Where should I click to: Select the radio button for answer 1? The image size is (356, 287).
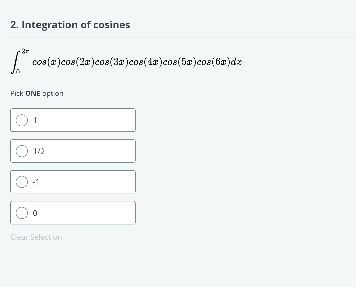22,120
